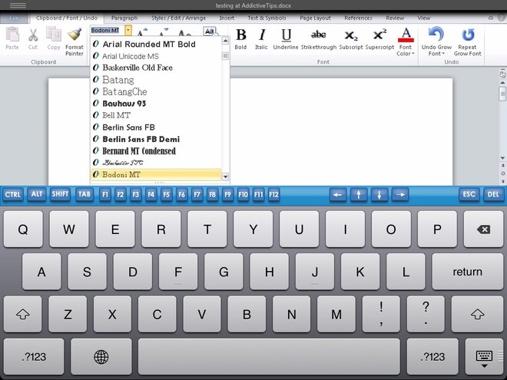The height and width of the screenshot is (380, 507).
Task: Click the Subscript icon
Action: pos(351,35)
